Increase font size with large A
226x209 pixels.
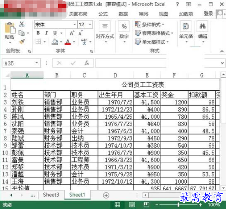point(72,33)
